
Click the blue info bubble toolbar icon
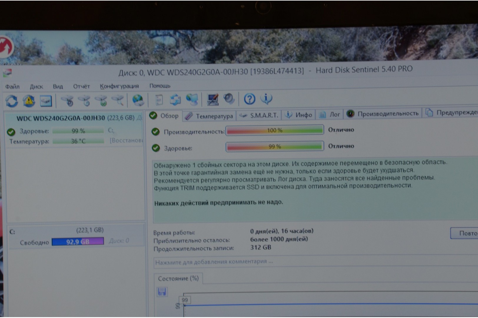(x=267, y=99)
